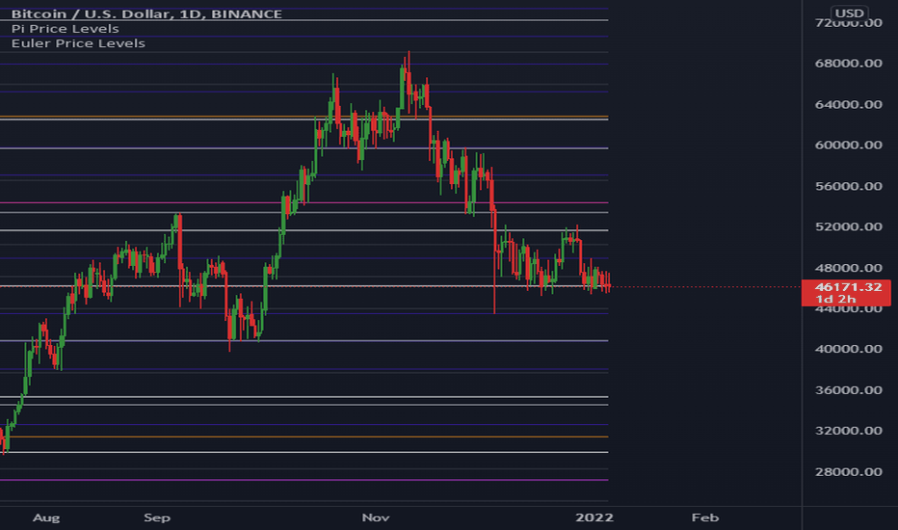Screen dimensions: 898x530
Task: Click the 52000.00 price axis label
Action: point(848,226)
